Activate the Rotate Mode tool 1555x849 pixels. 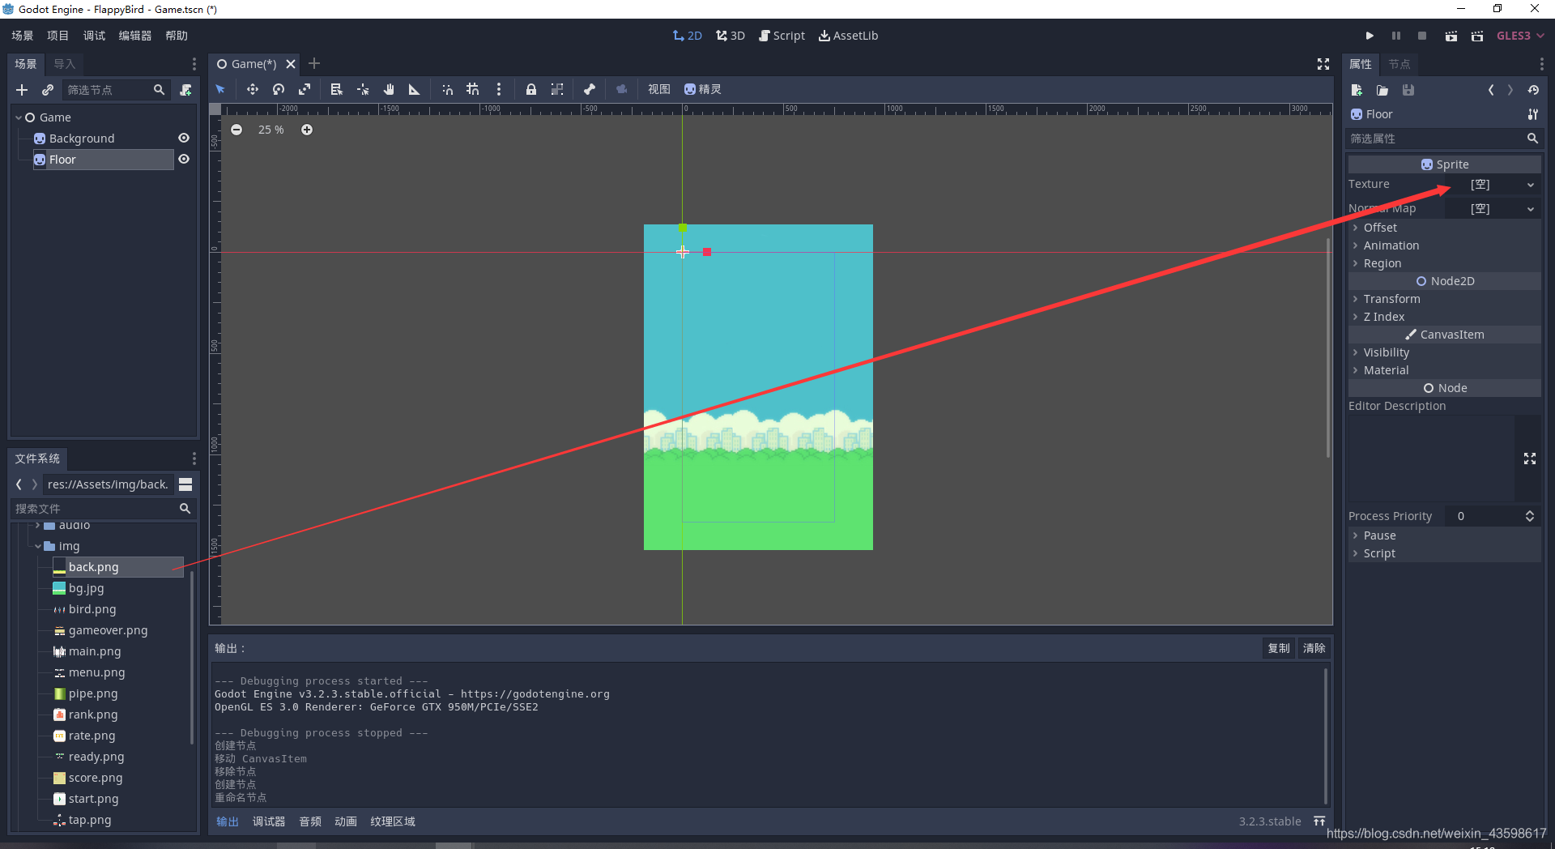point(279,89)
